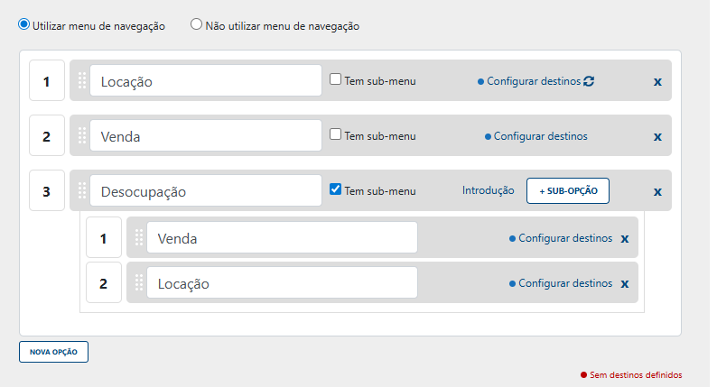
Task: Enable 'Tem sub-menu' for Locação option
Action: click(335, 79)
